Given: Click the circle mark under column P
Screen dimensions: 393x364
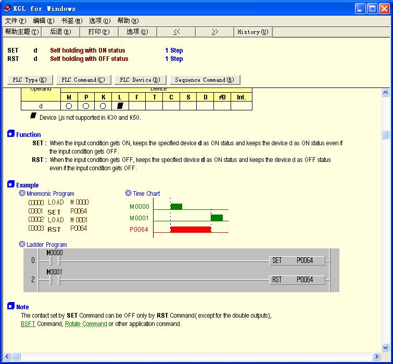Looking at the screenshot, I should [x=86, y=106].
